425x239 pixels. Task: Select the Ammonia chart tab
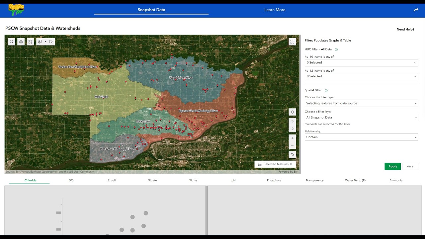point(396,180)
